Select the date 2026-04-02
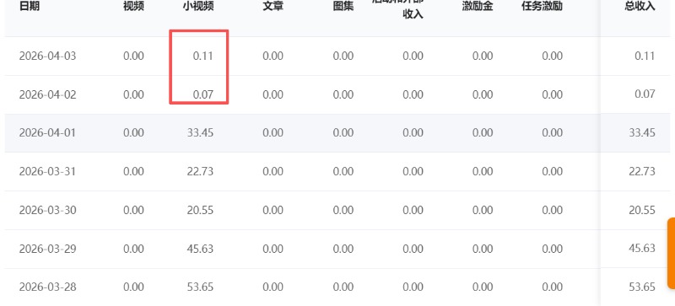675x306 pixels. [x=47, y=94]
